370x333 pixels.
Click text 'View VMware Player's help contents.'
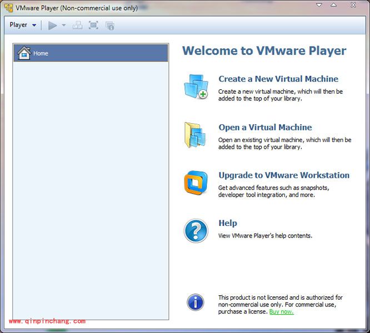pyautogui.click(x=265, y=236)
